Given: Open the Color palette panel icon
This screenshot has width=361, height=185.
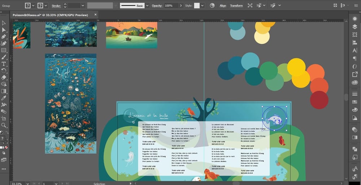Looking at the screenshot, I should pos(355,110).
